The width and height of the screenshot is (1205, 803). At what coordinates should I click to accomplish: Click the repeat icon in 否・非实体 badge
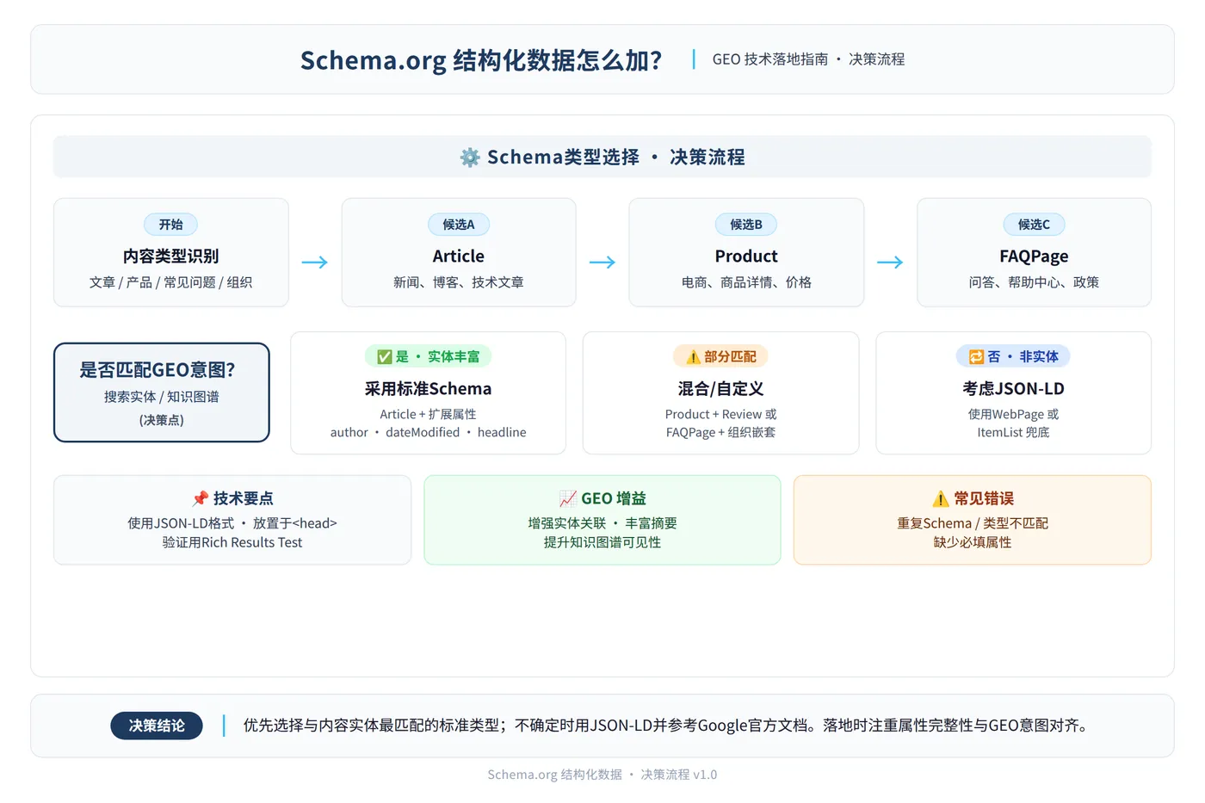point(976,356)
